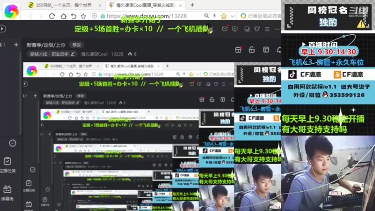Toggle the unlock padlock icon
The image size is (375, 211).
pyautogui.click(x=252, y=50)
